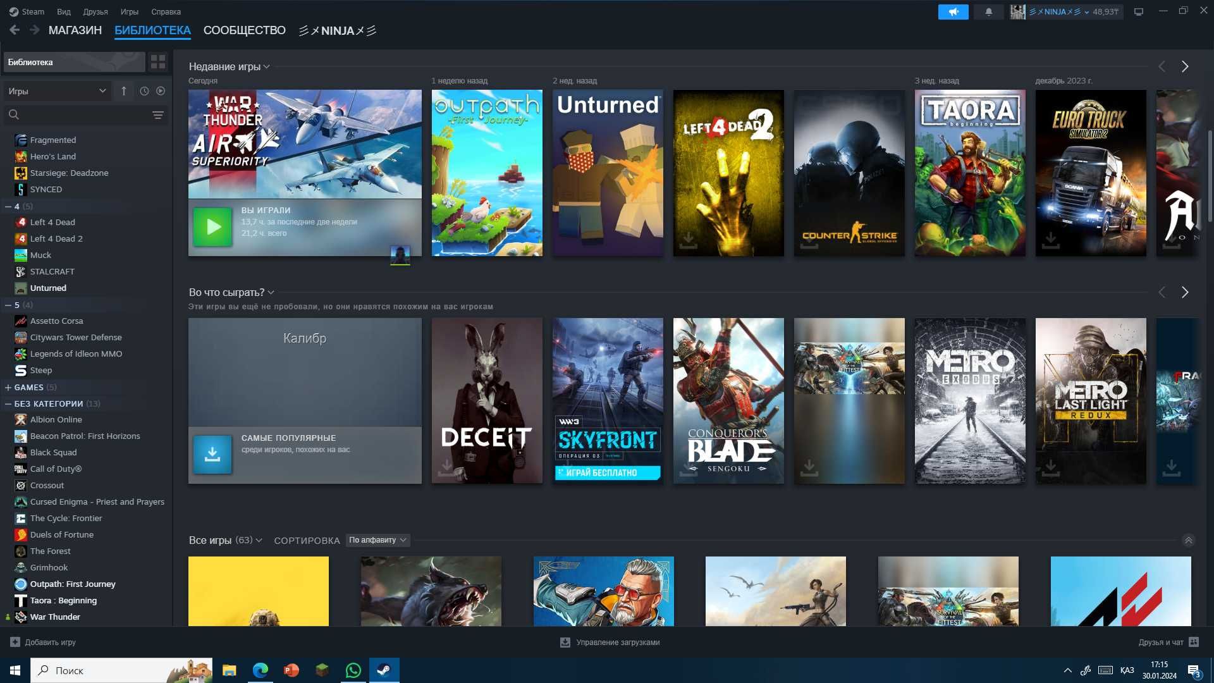Select Assetto Corsa in the list

(x=56, y=321)
